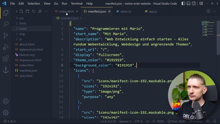Open about.html in explorer
This screenshot has width=220, height=124.
click(x=32, y=44)
